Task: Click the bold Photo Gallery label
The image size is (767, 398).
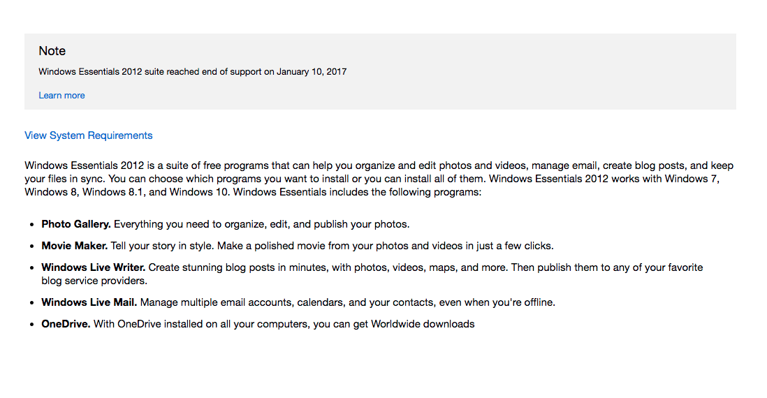Action: click(76, 224)
